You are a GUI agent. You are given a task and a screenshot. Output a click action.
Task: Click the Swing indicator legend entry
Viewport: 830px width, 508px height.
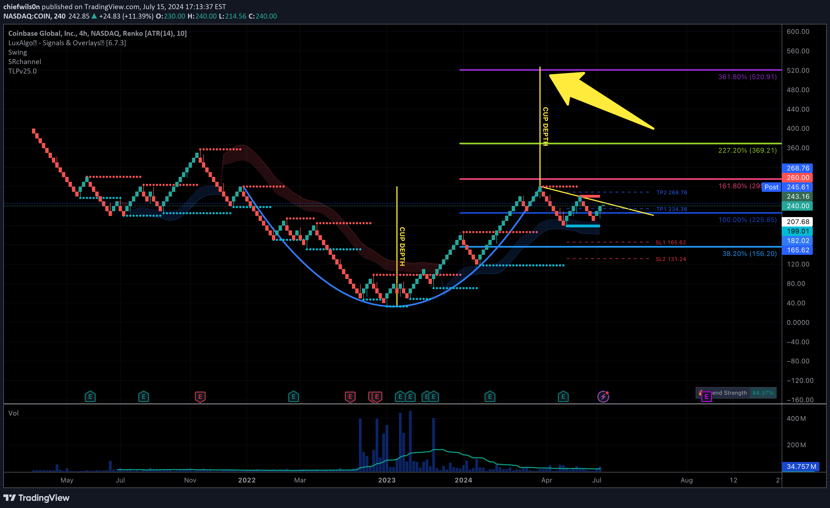tap(17, 52)
